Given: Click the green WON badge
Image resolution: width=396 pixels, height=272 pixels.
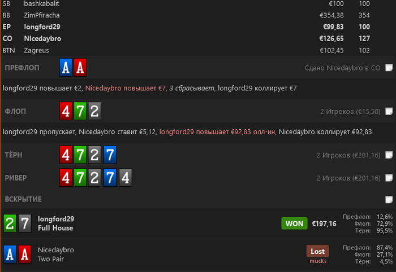Looking at the screenshot, I should [x=294, y=223].
